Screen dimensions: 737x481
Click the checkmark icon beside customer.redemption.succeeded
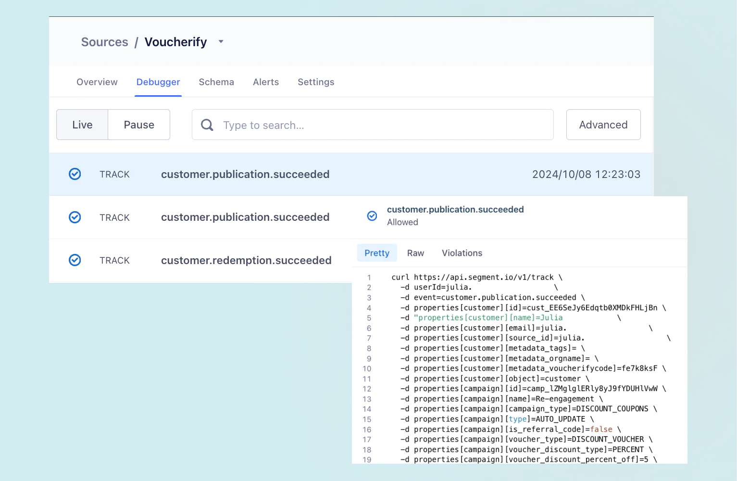pyautogui.click(x=75, y=260)
